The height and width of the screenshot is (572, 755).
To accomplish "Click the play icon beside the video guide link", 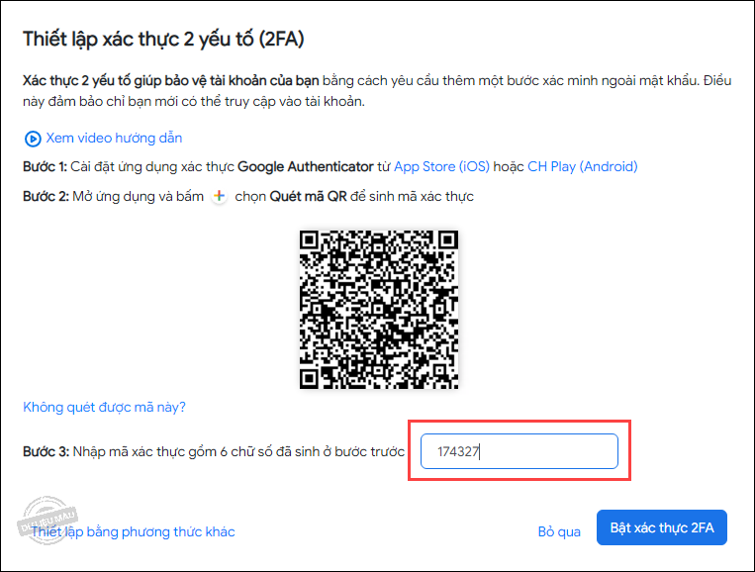I will point(33,139).
